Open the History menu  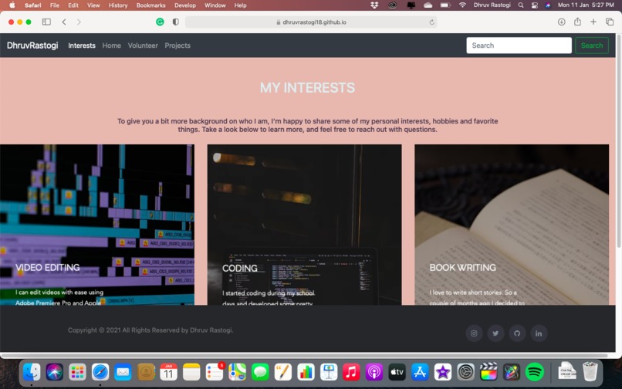coord(118,5)
